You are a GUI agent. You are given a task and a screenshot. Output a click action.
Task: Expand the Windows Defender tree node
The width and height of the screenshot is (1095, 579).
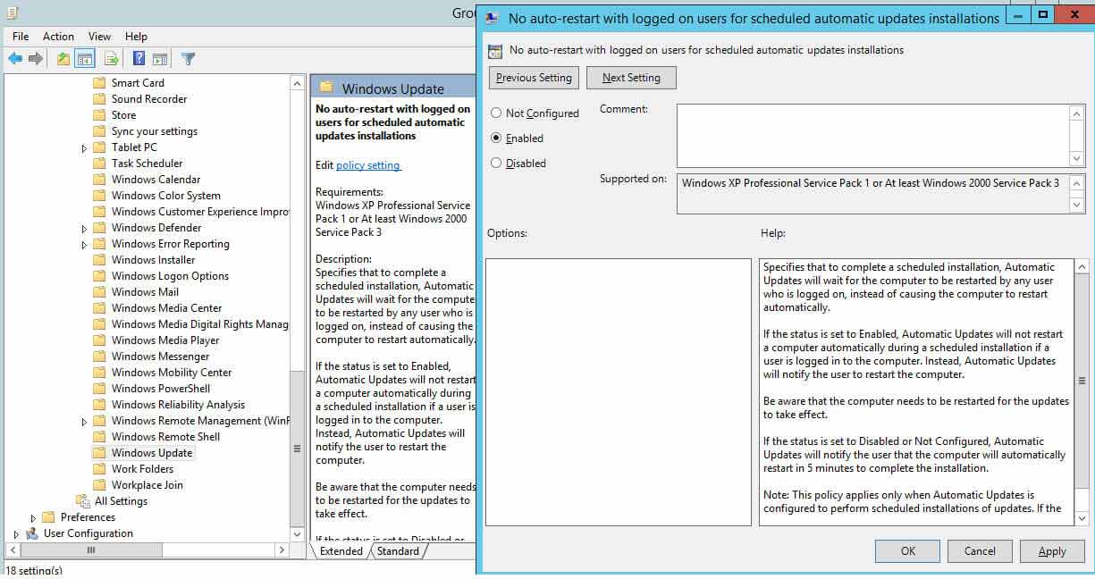(x=85, y=228)
